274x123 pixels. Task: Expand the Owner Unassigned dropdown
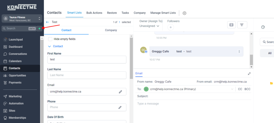pos(149,26)
